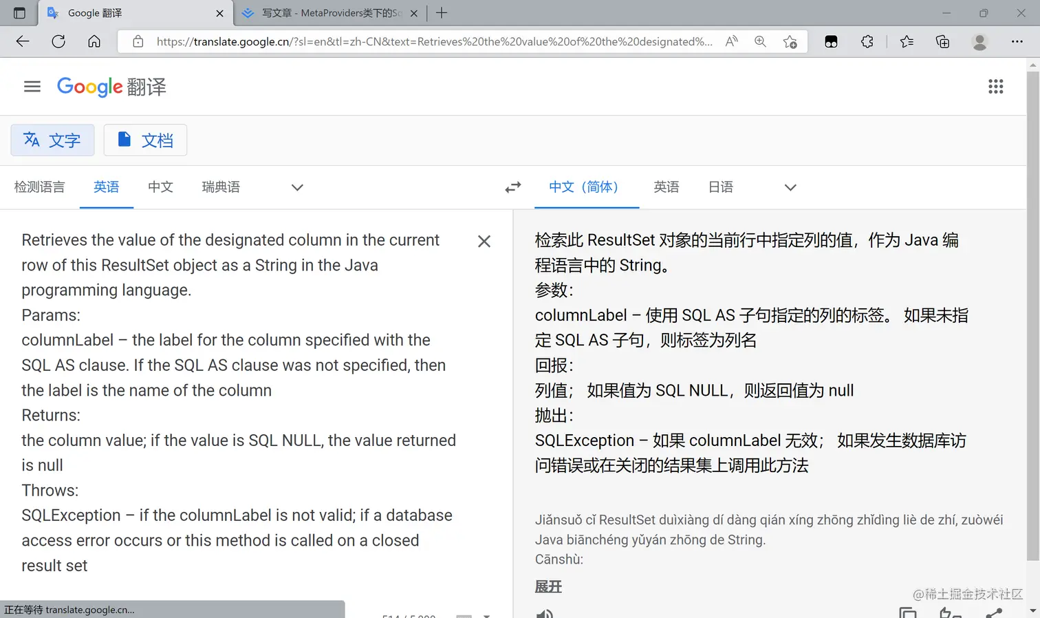Copy the translation
Viewport: 1040px width, 618px height.
pos(908,613)
